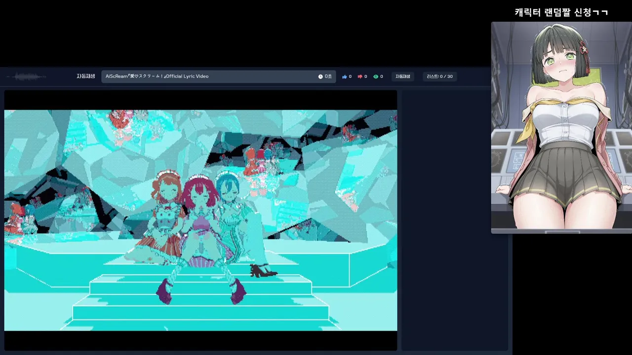Toggle the 자동재생 button right of the counters
Image resolution: width=632 pixels, height=355 pixels.
click(x=403, y=76)
